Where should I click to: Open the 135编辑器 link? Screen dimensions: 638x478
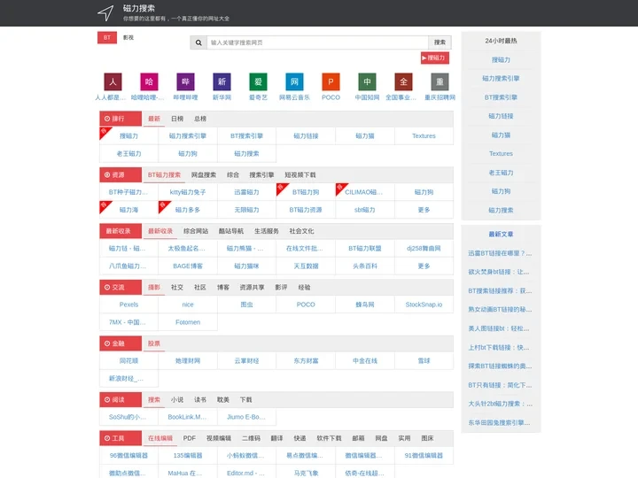[188, 456]
